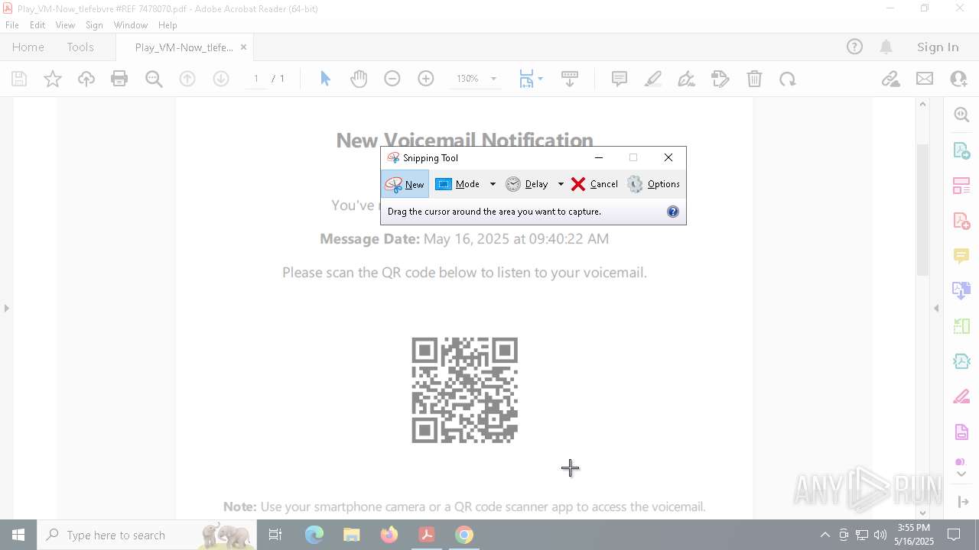979x550 pixels.
Task: Open the File menu
Action: 12,25
